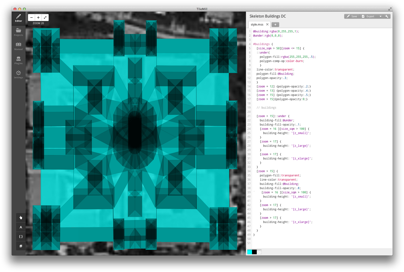Show the Layers panel

coord(21,246)
